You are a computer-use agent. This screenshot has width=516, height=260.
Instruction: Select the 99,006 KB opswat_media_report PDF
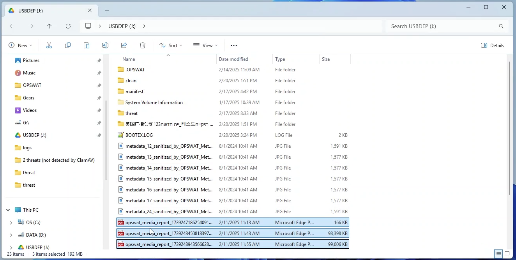[233, 244]
